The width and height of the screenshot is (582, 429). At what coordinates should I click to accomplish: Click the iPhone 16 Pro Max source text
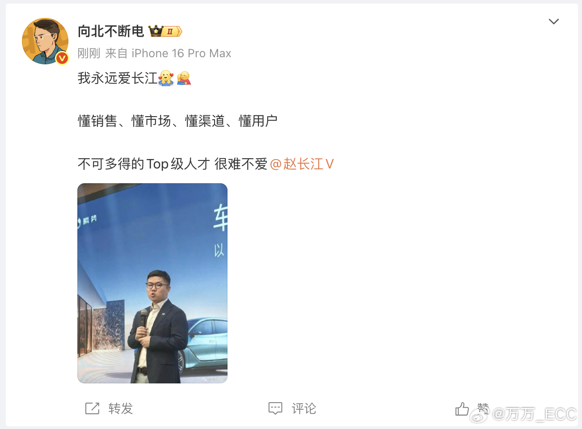pos(181,54)
